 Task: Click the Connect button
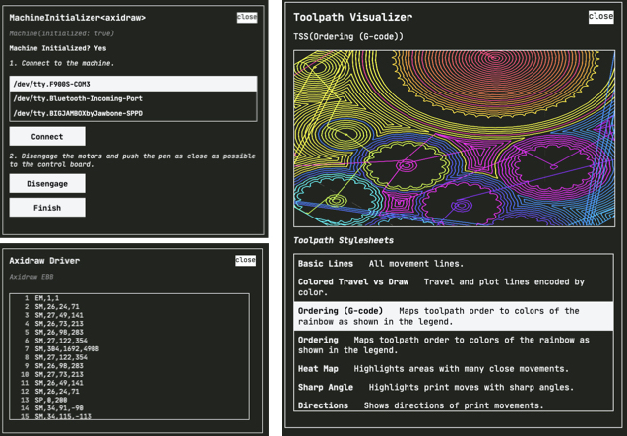point(47,137)
